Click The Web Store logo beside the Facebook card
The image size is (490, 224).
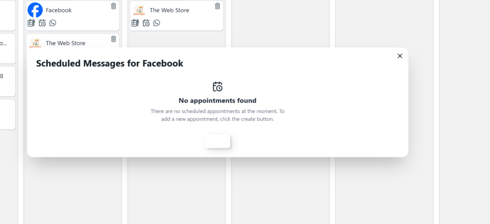tap(139, 10)
